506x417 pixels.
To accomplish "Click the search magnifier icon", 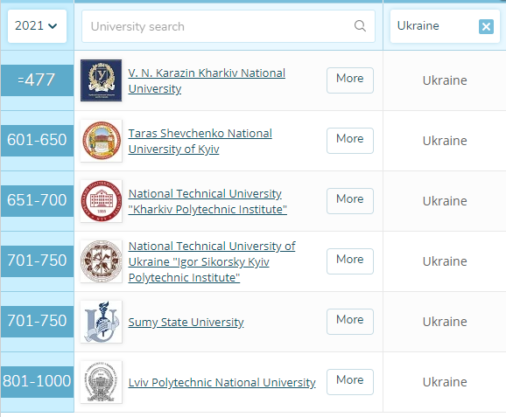I will point(360,25).
